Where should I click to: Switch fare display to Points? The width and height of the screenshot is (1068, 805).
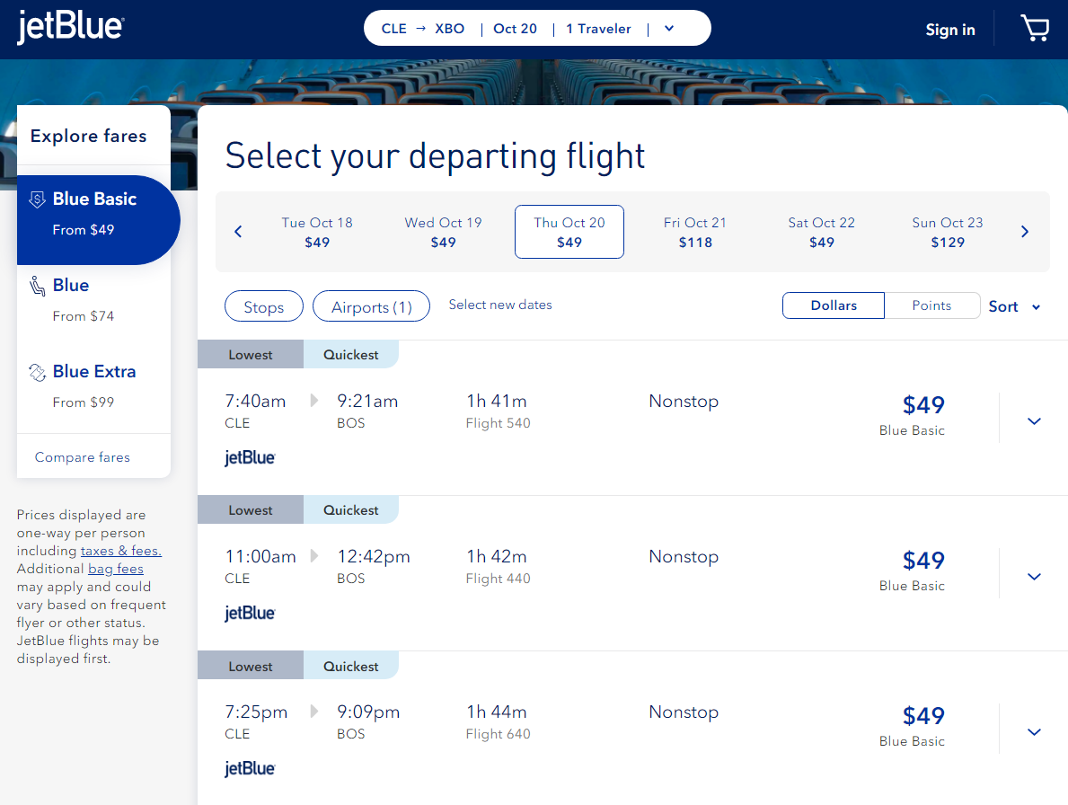[x=931, y=305]
